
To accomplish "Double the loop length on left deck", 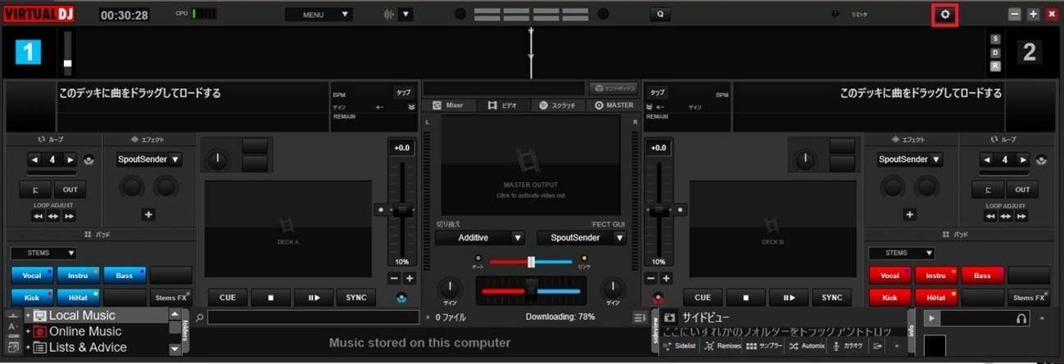I will coord(70,160).
